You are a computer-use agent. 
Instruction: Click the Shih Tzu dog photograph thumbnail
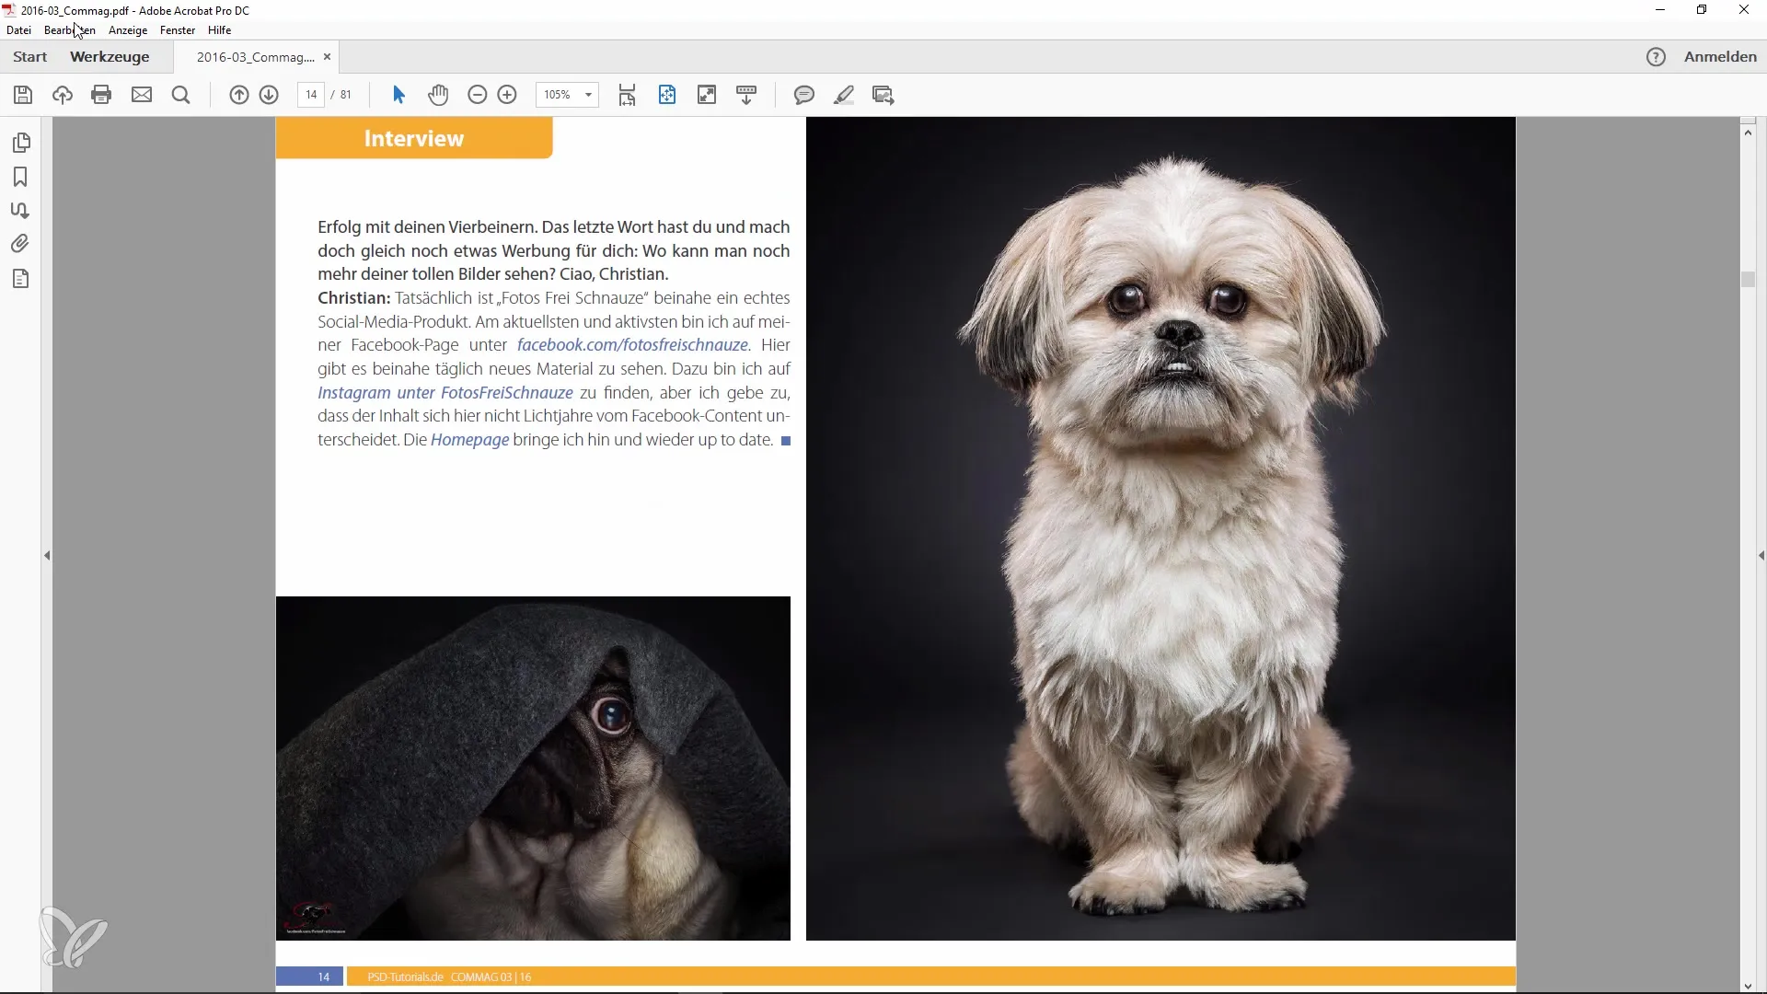pos(1161,529)
